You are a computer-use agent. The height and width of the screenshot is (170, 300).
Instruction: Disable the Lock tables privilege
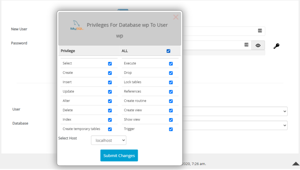click(x=171, y=82)
